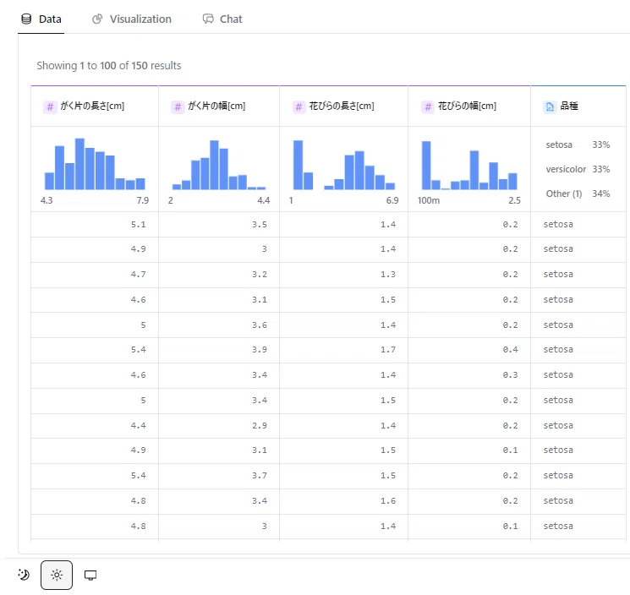Click number type icon for がく片の長さ column
Screen dimensions: 630x595
(x=50, y=106)
